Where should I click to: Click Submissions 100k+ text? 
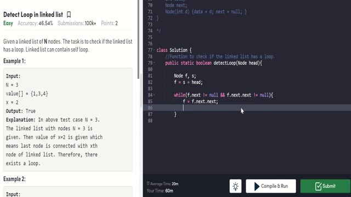coord(77,23)
